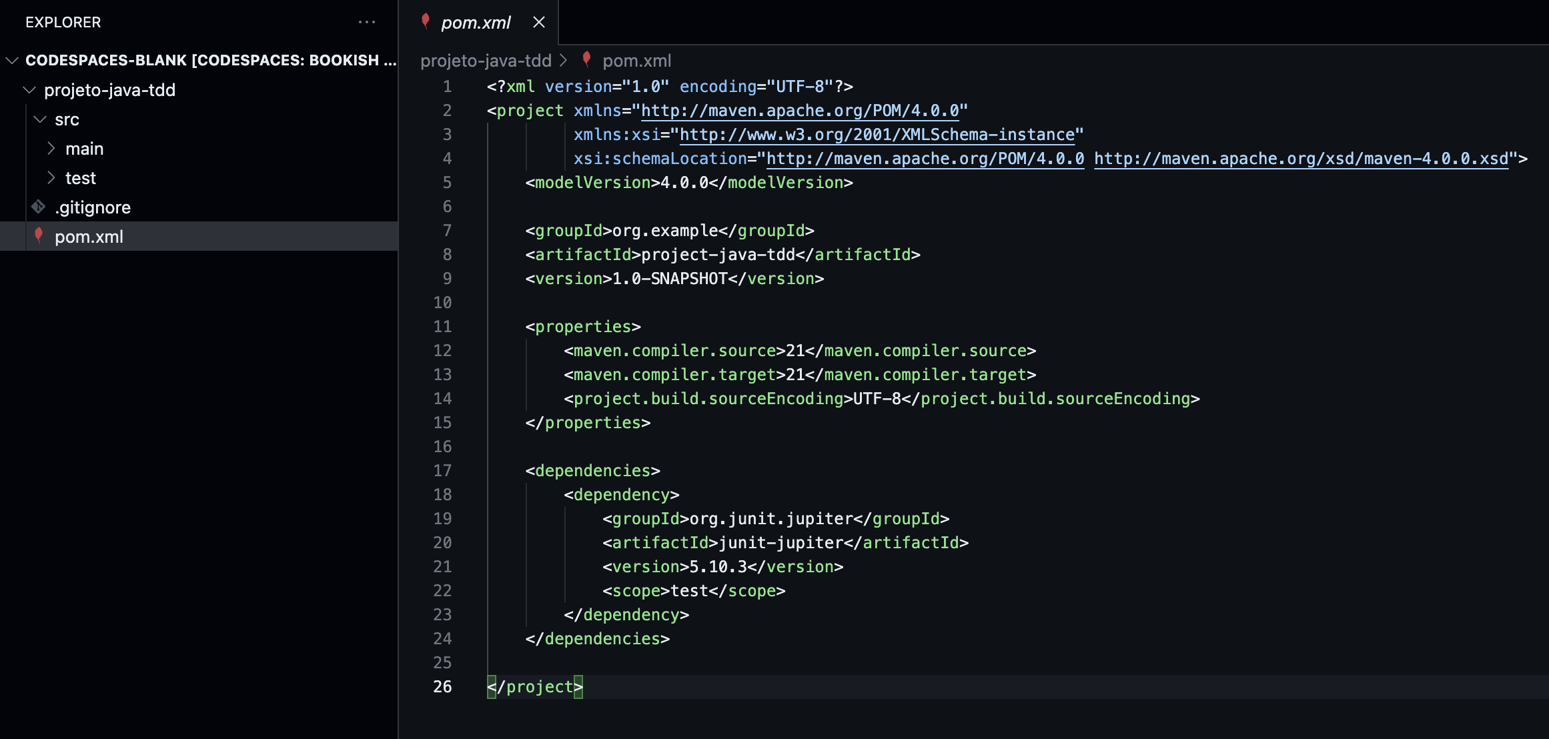Click the closing dependency tag on line 23

[626, 615]
